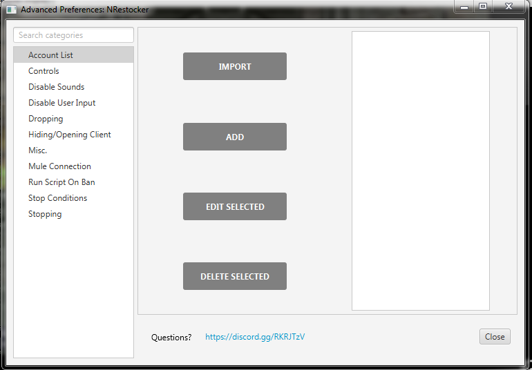Select Account List category
Screen dimensions: 532x370
pos(74,55)
